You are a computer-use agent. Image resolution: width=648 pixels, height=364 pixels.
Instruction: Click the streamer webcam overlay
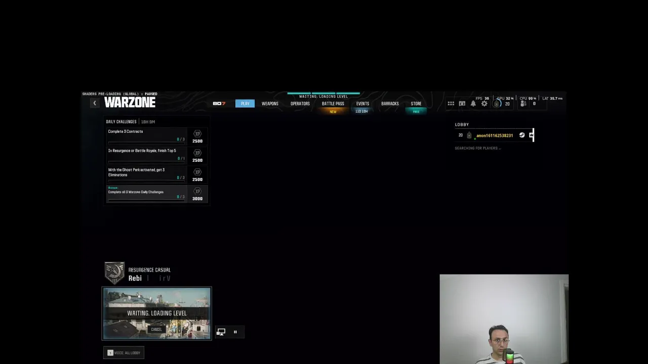pos(504,319)
